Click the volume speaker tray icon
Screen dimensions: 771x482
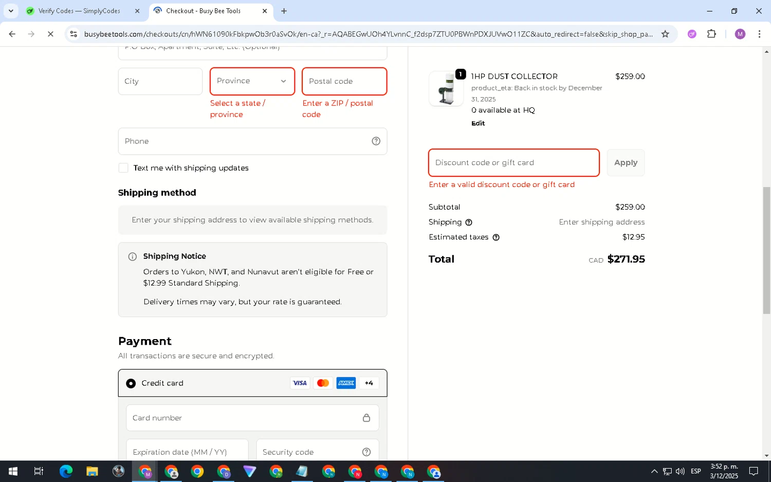click(680, 471)
